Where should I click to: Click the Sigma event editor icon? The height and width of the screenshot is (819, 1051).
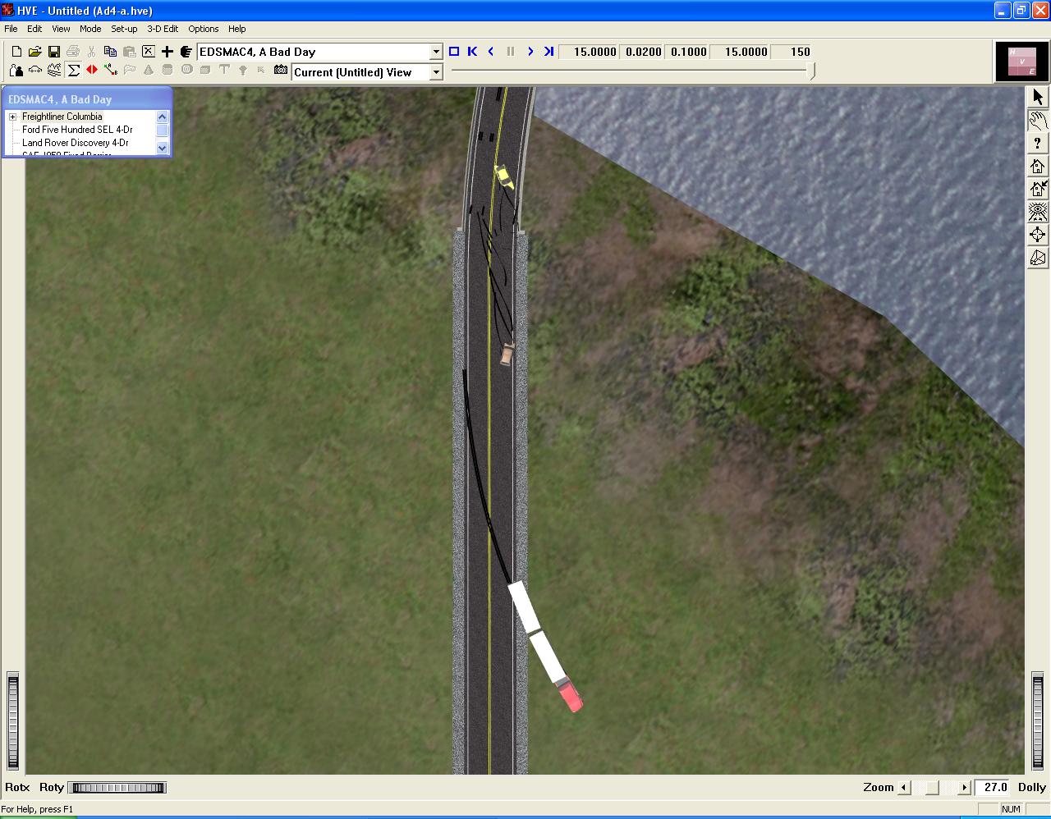point(74,71)
